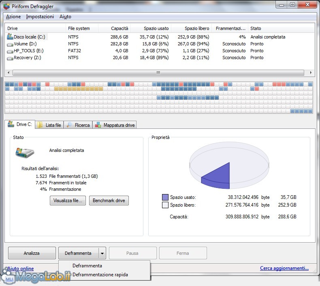Select the Recovery (Z:) drive icon

tap(10, 58)
